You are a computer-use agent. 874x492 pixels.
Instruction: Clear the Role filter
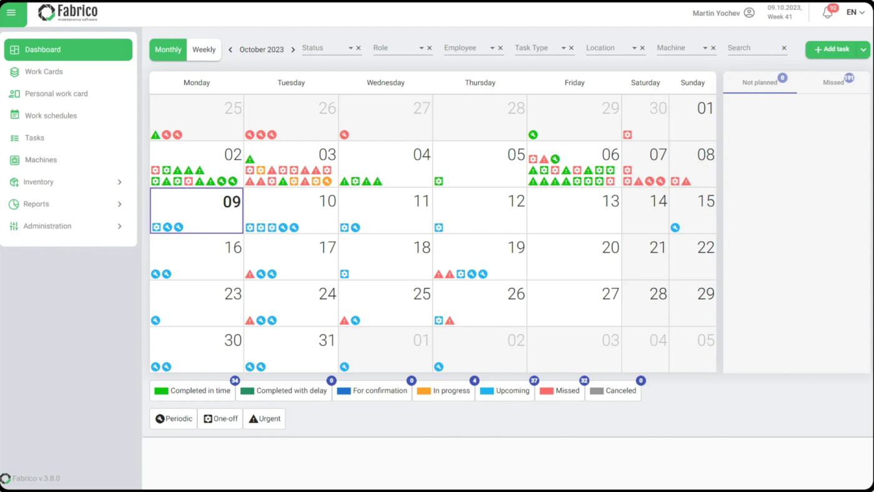[x=430, y=48]
